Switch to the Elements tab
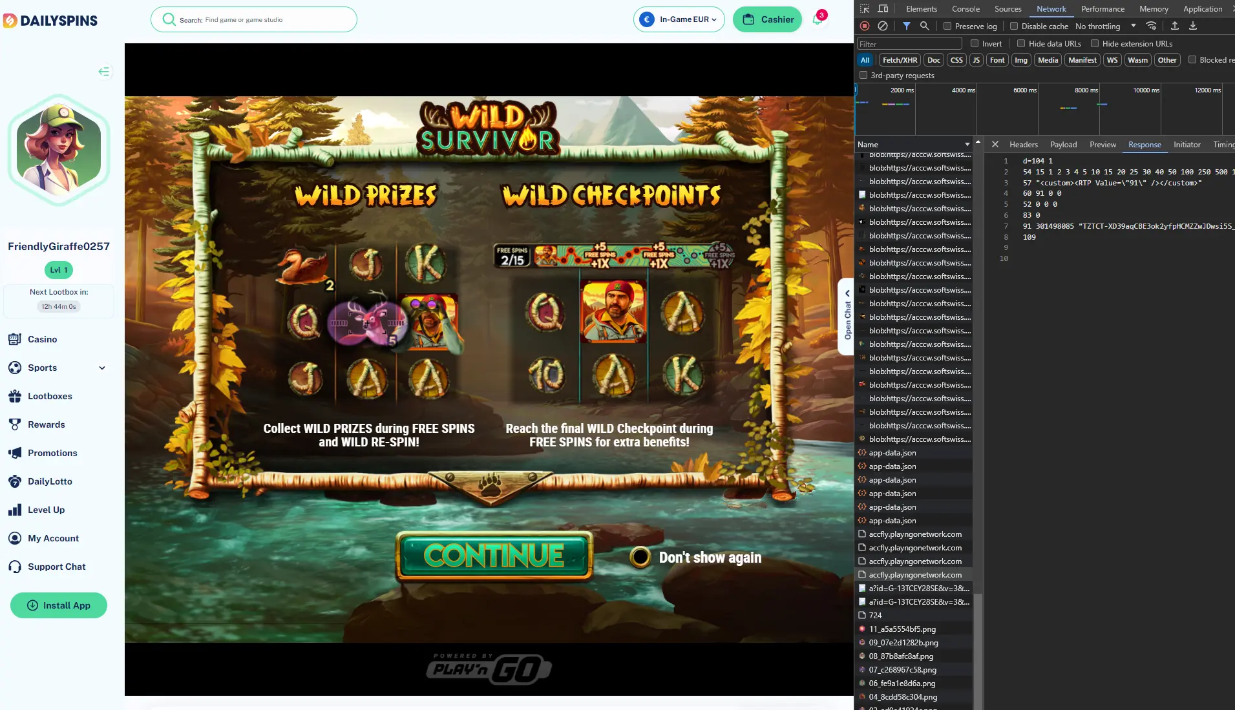 tap(922, 9)
